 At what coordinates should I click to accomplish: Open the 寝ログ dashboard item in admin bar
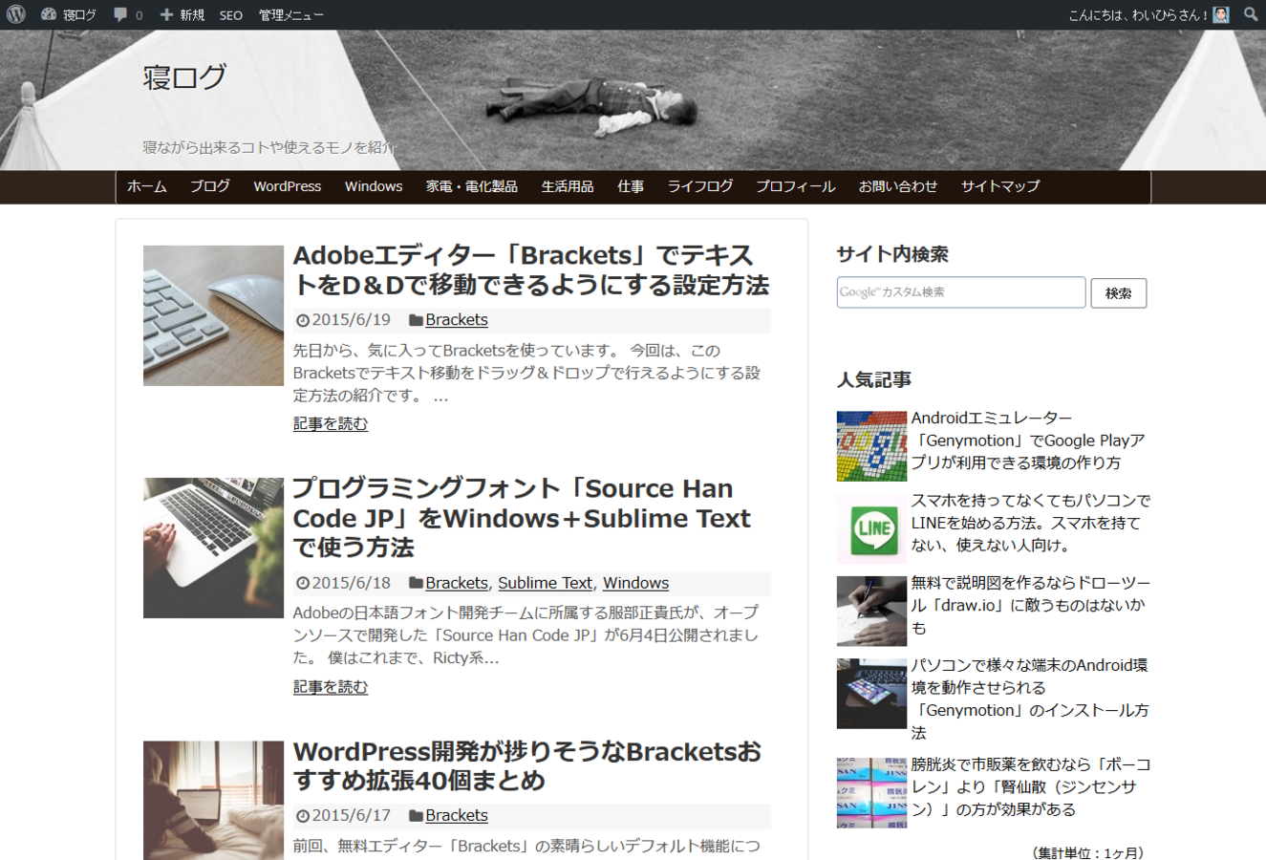click(69, 14)
